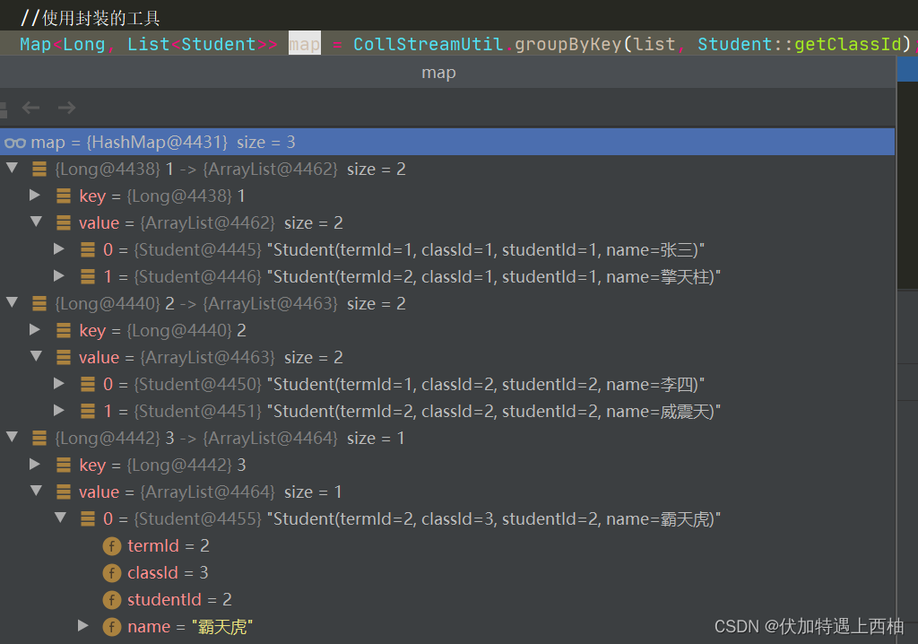
Task: Select the studentId = 2 field text
Action: pyautogui.click(x=179, y=600)
